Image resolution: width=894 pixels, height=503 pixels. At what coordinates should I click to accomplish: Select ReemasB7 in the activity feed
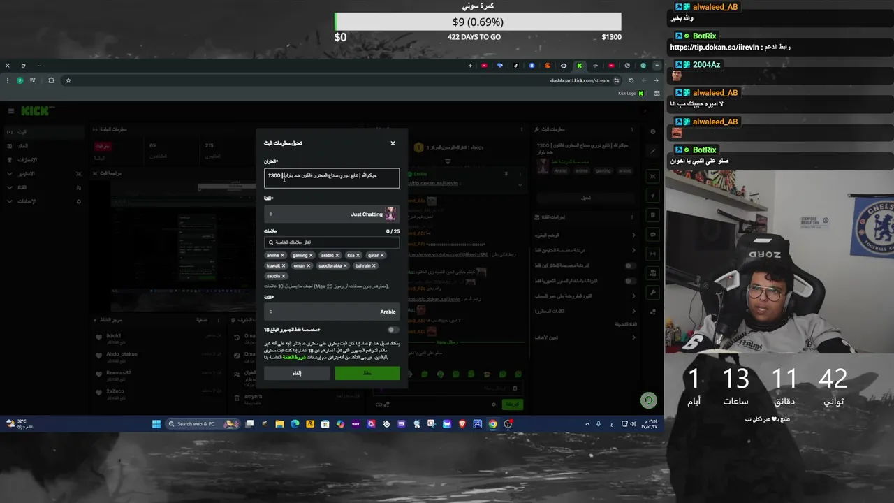[x=118, y=373]
